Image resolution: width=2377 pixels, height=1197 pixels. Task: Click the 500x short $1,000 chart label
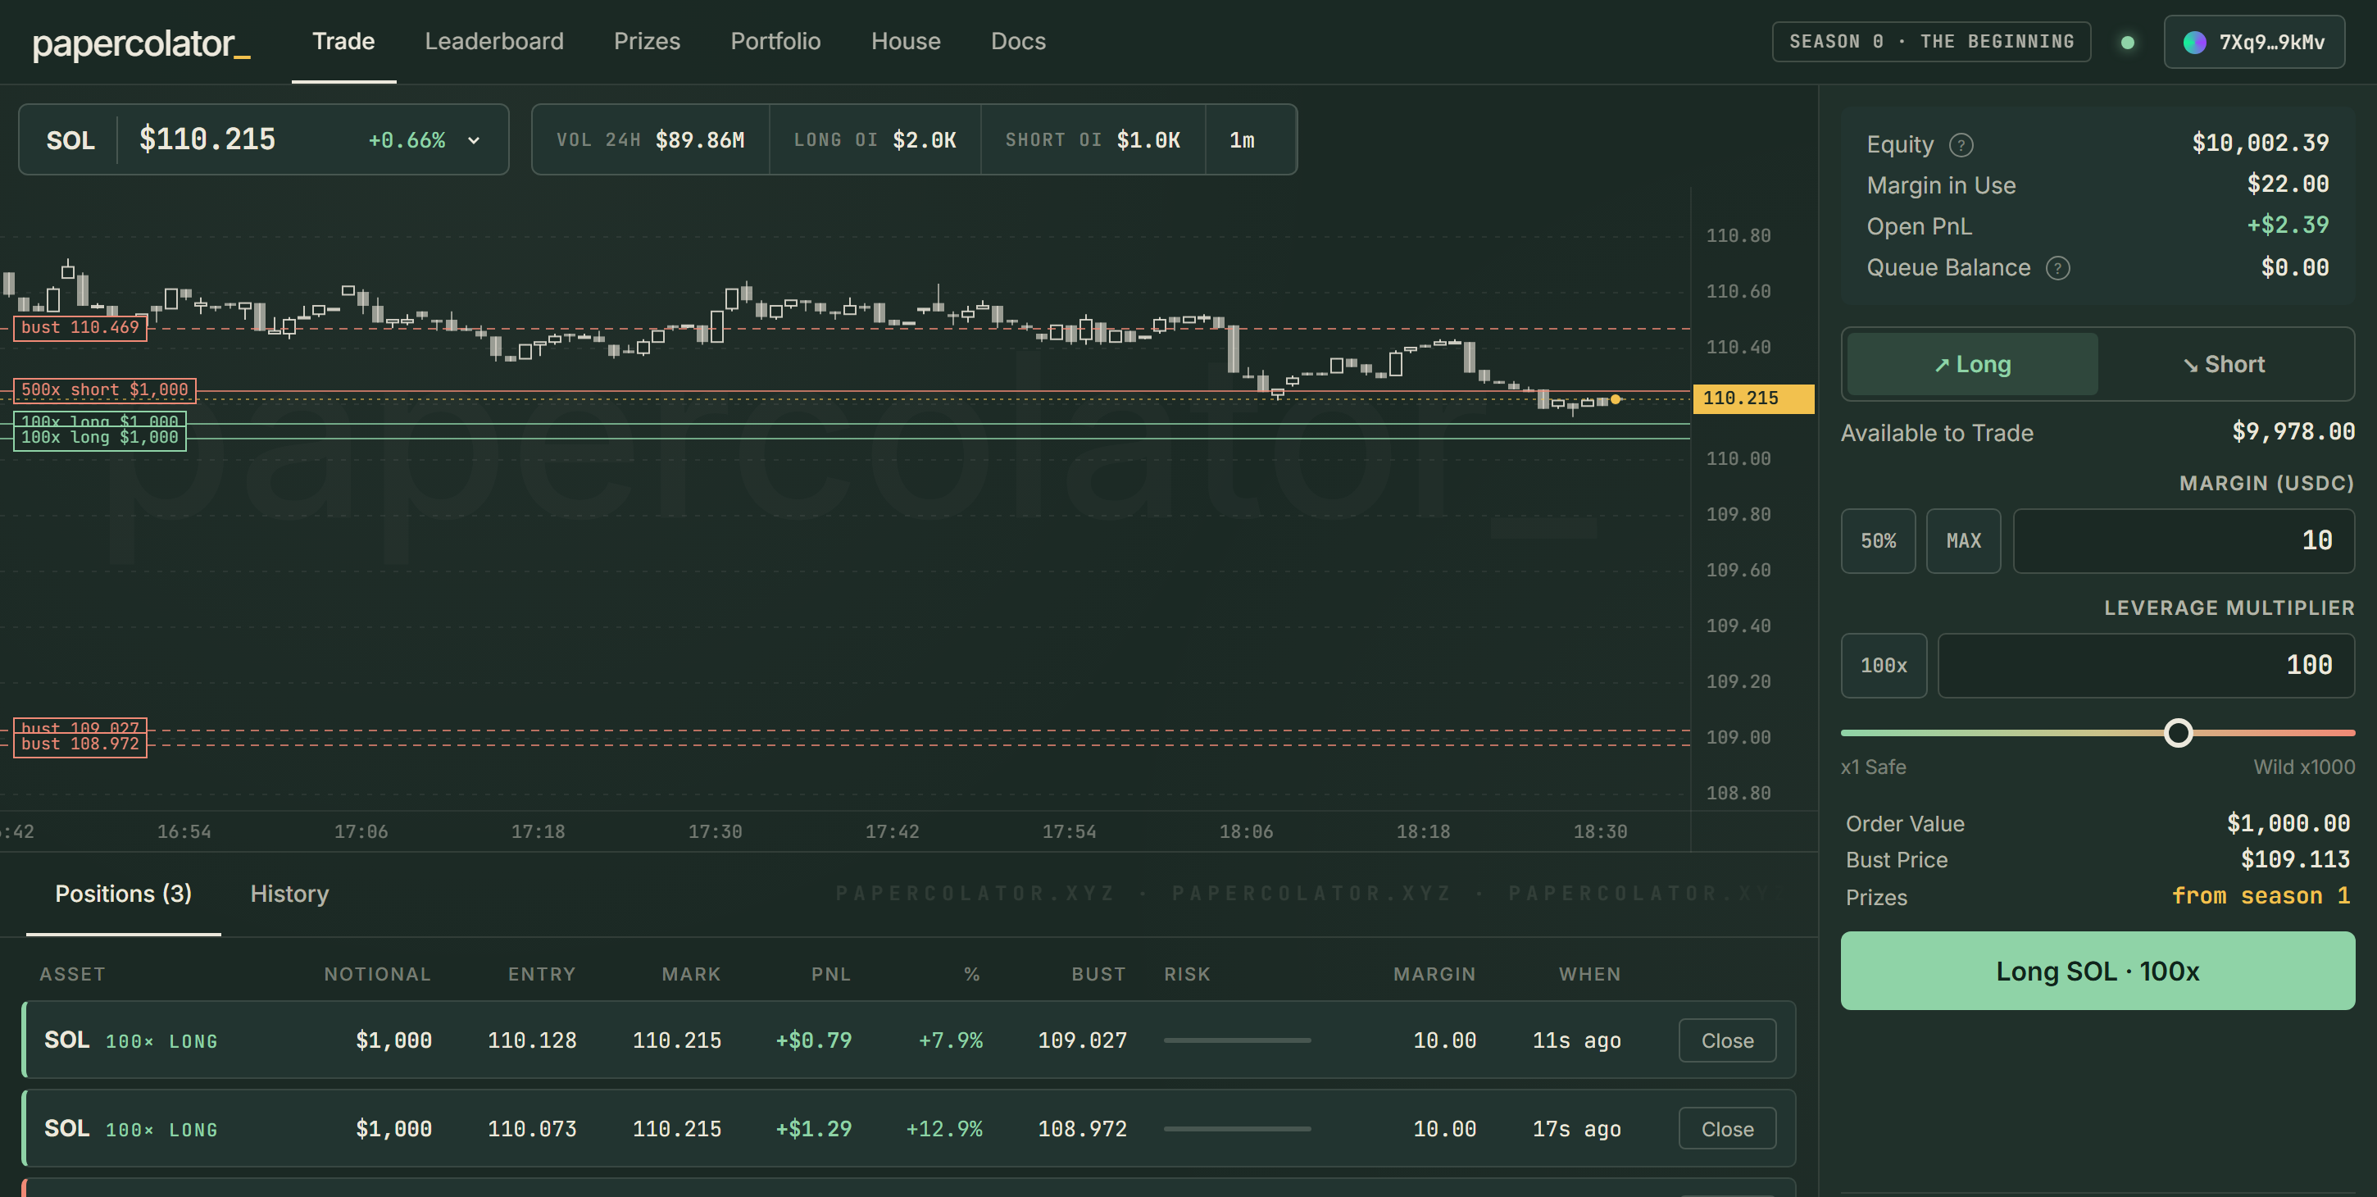104,389
